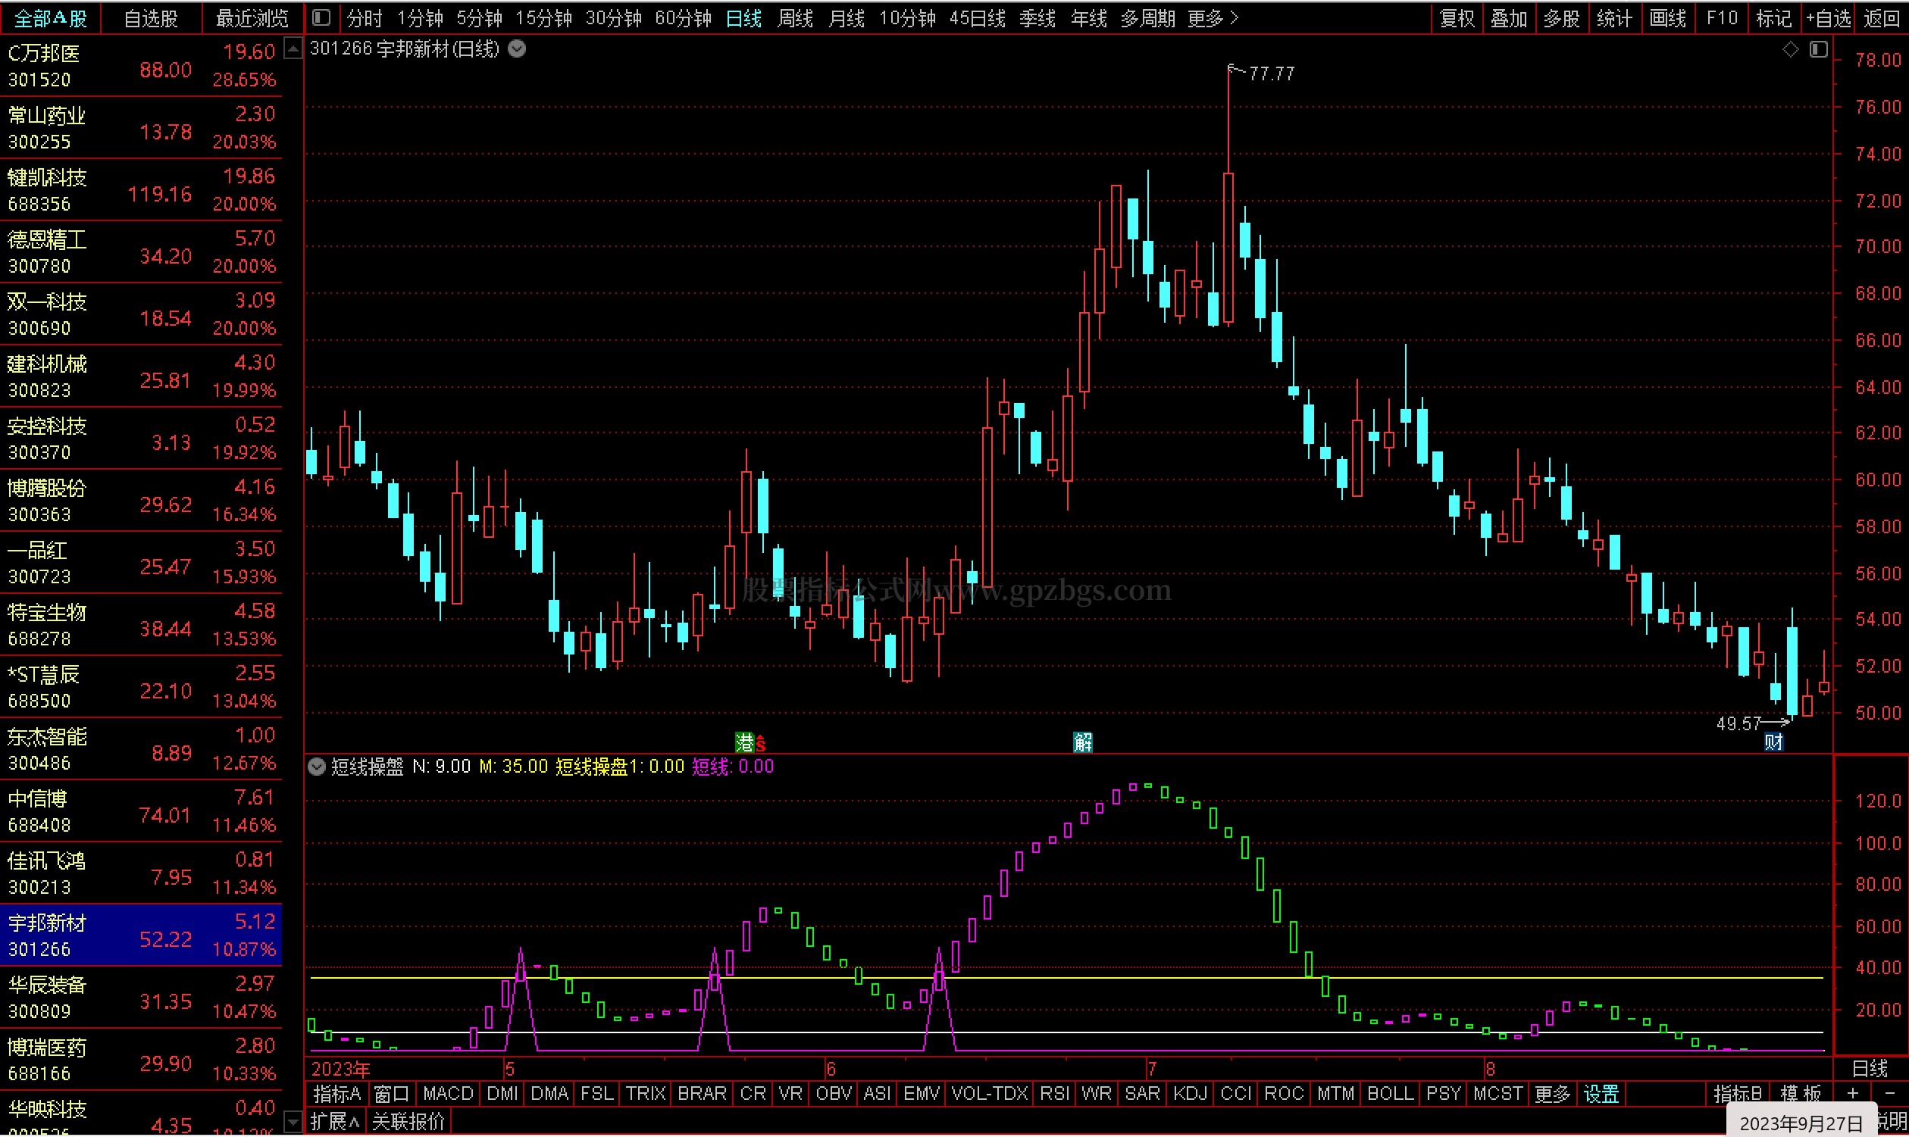
Task: Open indicator 设置
Action: tap(1601, 1094)
